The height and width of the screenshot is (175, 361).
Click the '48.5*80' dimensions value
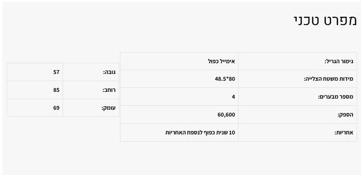click(225, 79)
